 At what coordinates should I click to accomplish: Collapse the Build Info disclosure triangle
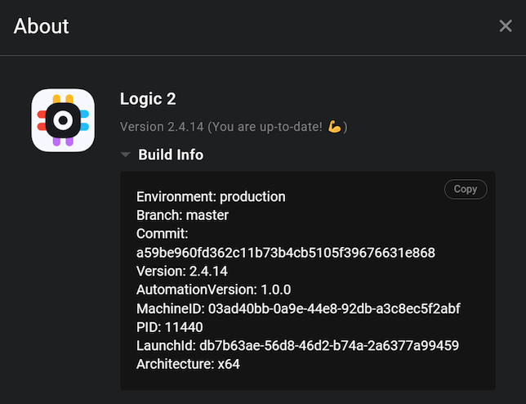[125, 155]
